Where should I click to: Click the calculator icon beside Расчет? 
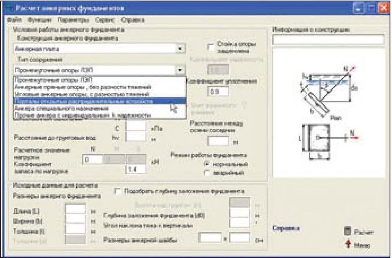(x=348, y=231)
